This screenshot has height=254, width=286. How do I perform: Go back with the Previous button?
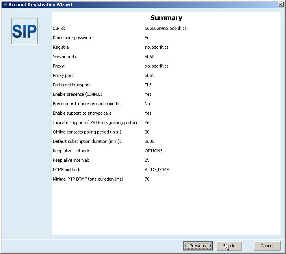point(197,246)
